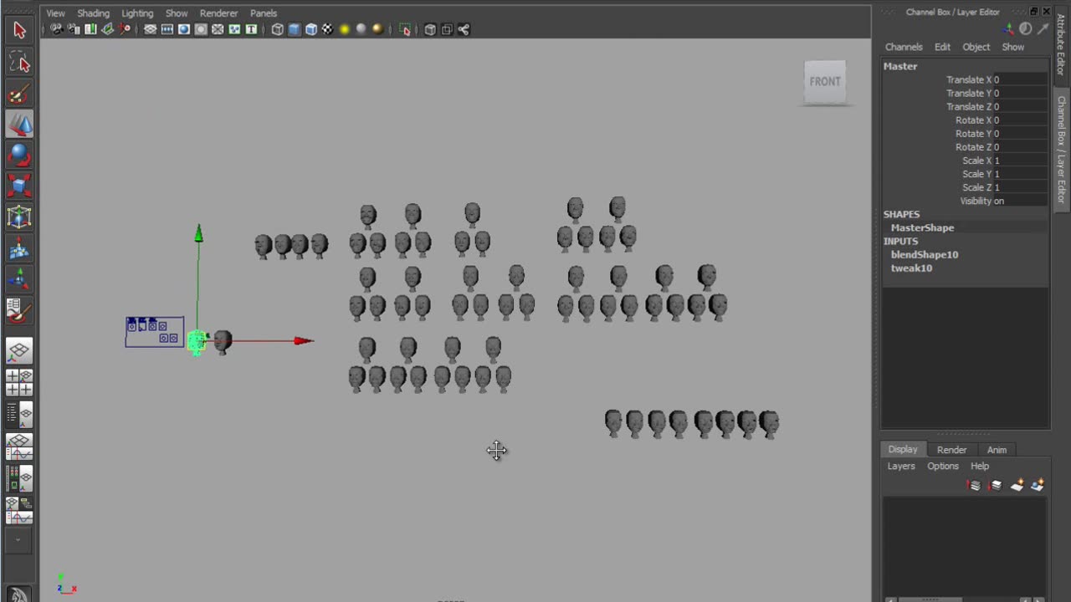The width and height of the screenshot is (1071, 602).
Task: Click the FRONT view cube
Action: (825, 82)
